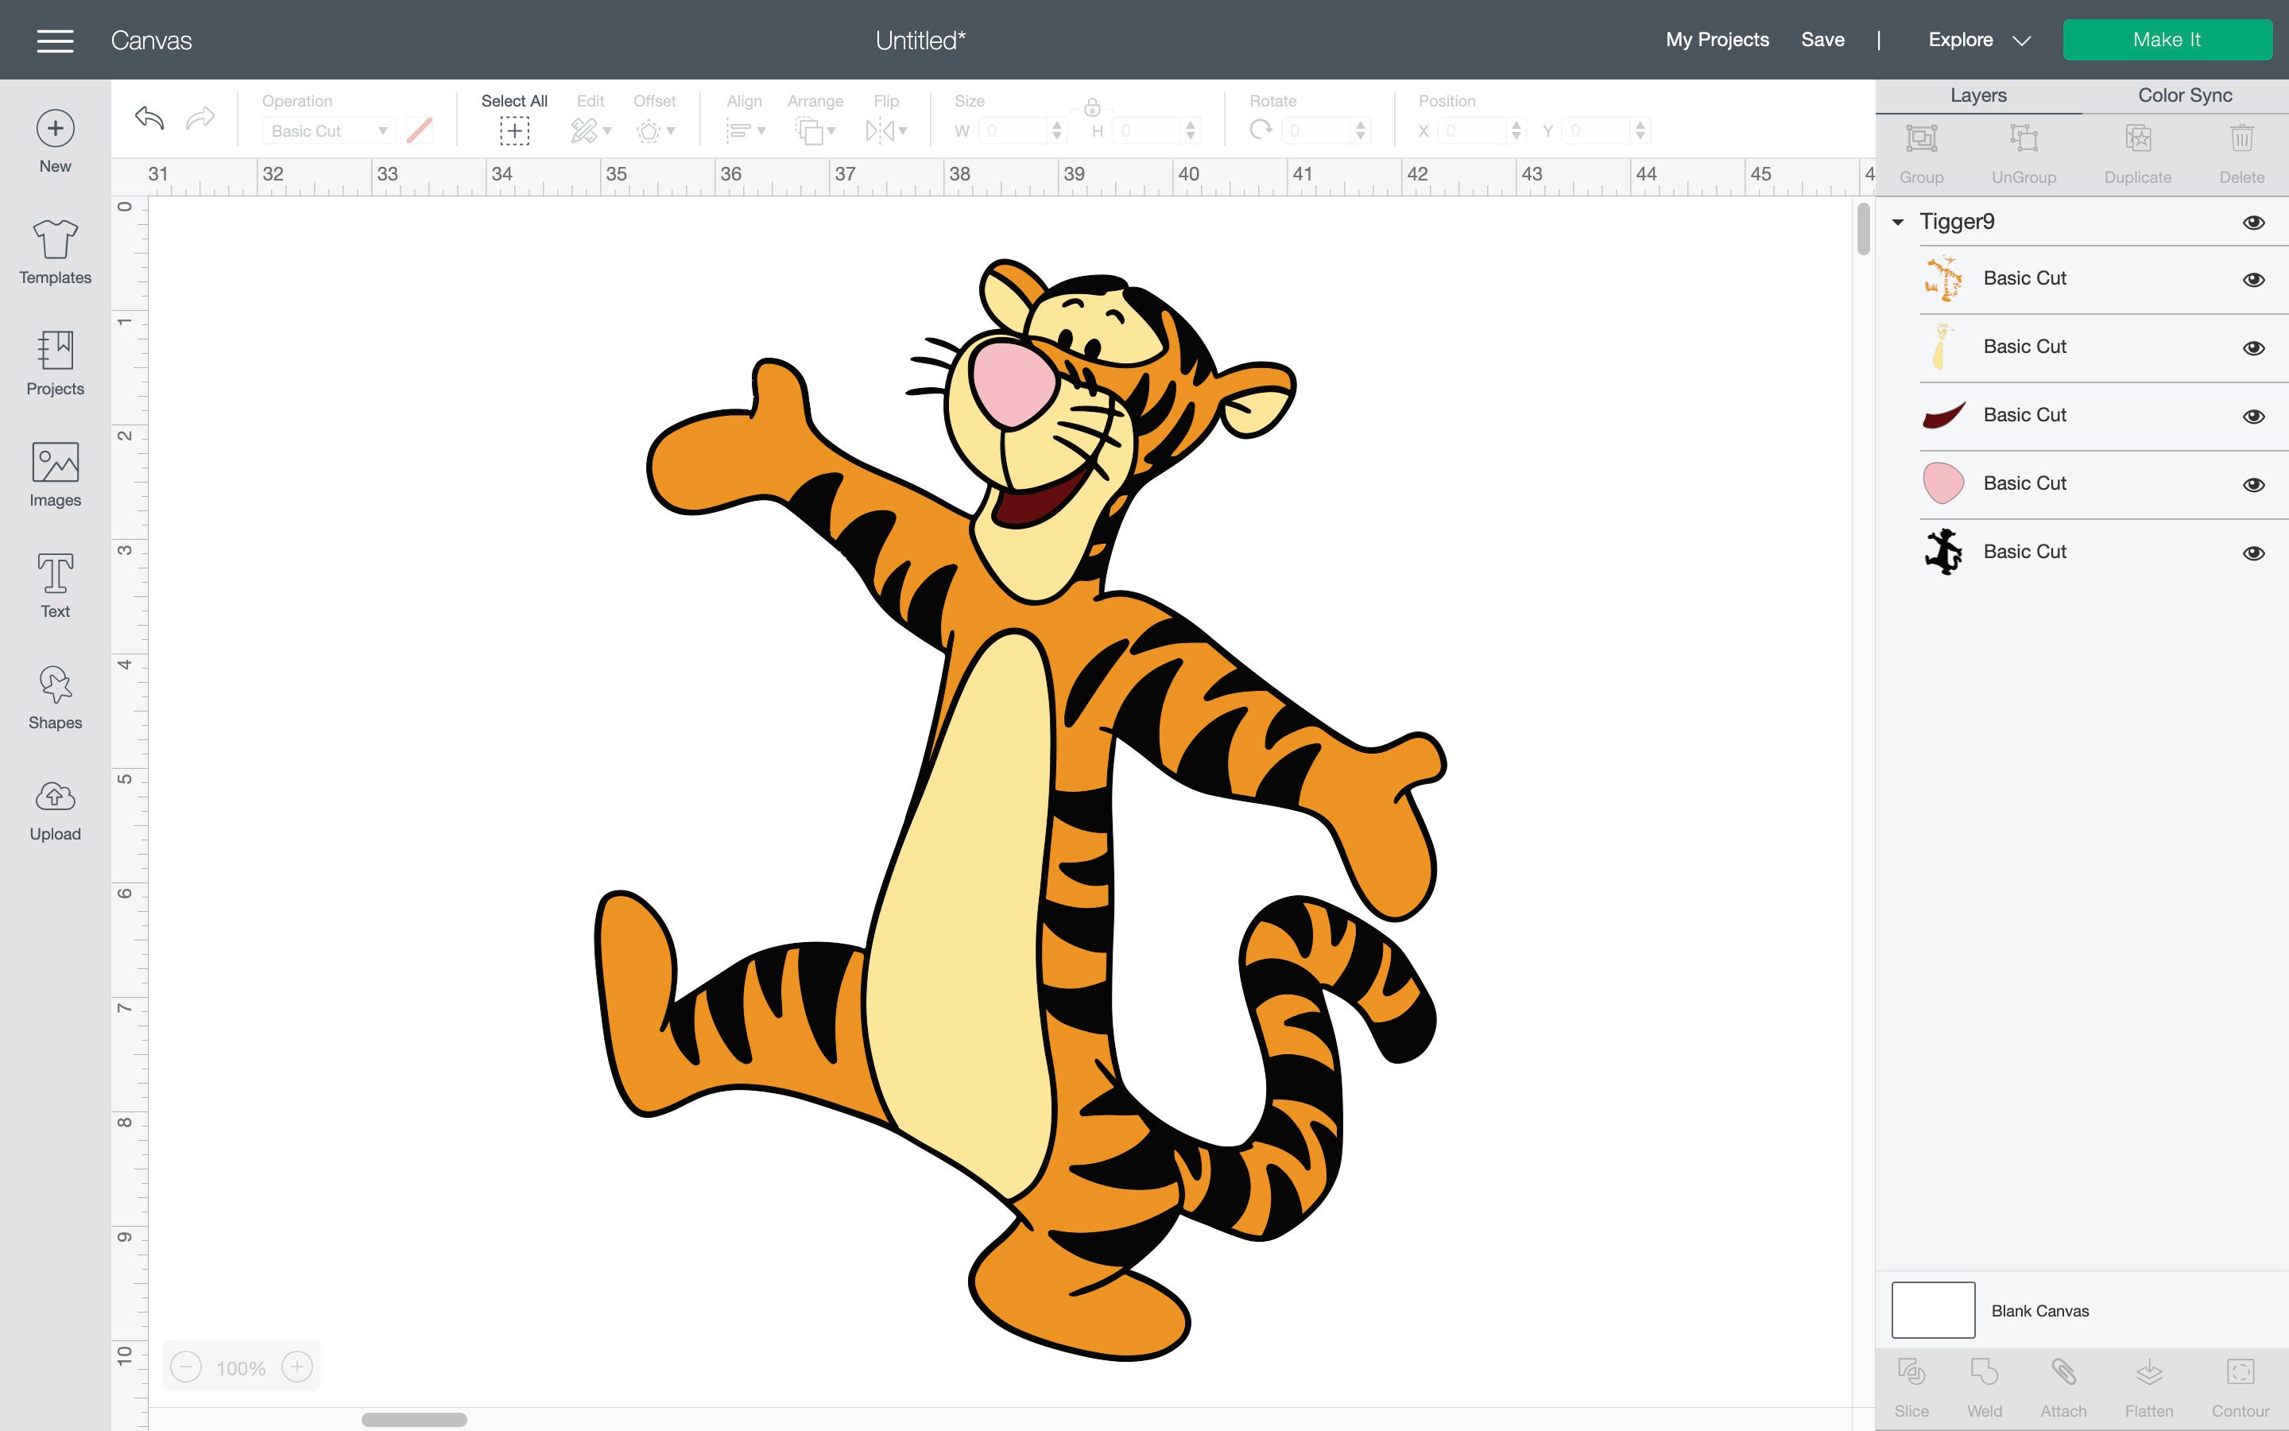Redo the last action
Viewport: 2289px width, 1431px height.
[x=200, y=118]
